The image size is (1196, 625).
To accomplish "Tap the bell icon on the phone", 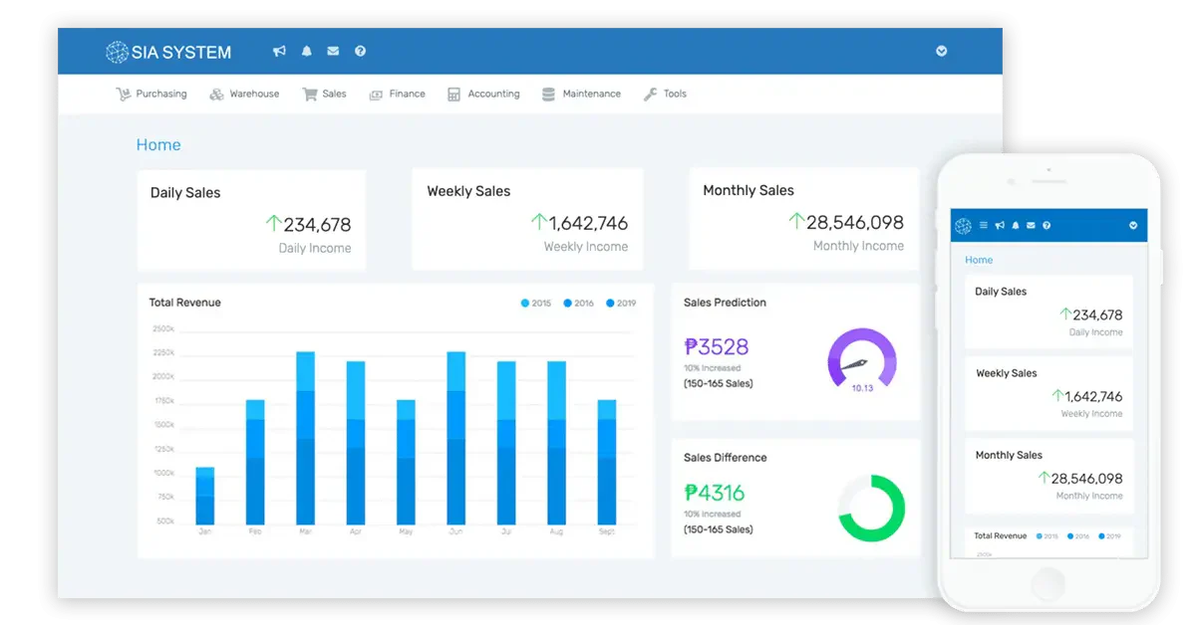I will tap(1016, 226).
